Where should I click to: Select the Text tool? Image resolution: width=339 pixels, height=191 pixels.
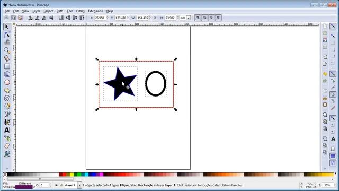[x=7, y=130]
